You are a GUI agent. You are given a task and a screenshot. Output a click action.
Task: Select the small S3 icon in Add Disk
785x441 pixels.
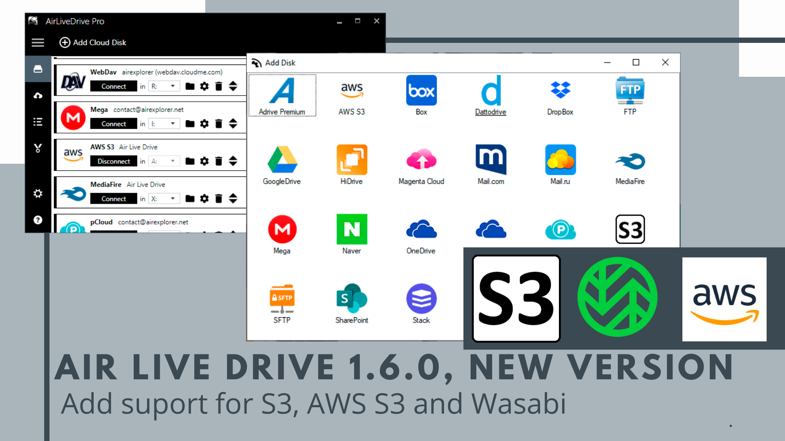point(630,229)
